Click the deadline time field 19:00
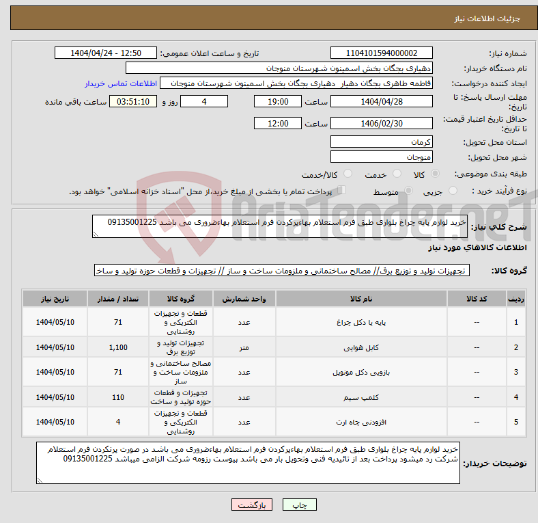The width and height of the screenshot is (538, 523). 278,101
